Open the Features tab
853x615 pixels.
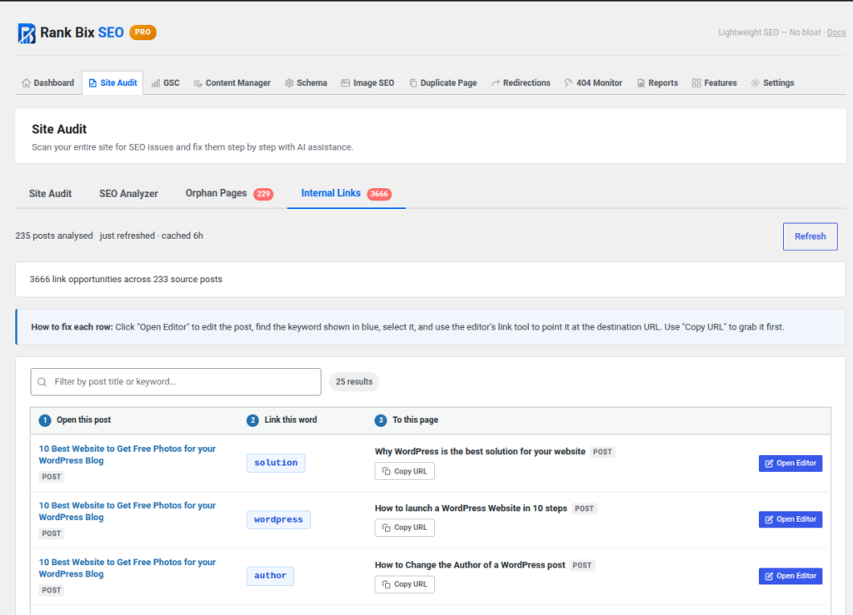715,83
